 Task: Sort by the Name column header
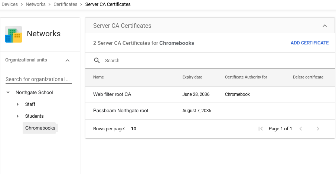click(98, 77)
